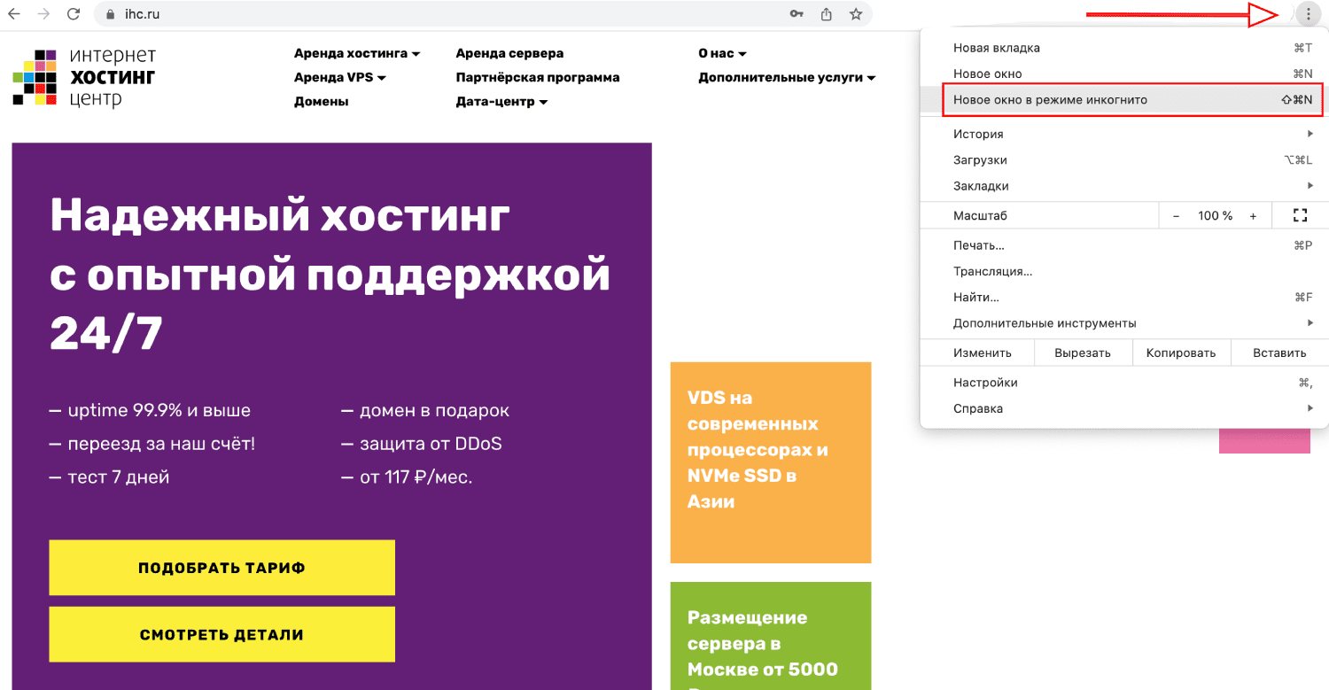Image resolution: width=1329 pixels, height=690 pixels.
Task: Click the ihc.ru address bar URL
Action: pos(144,14)
